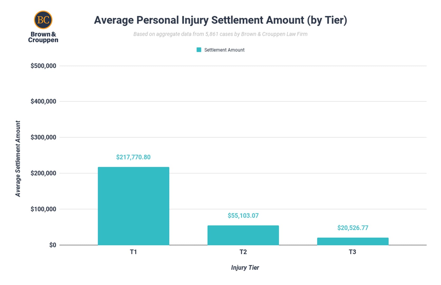Click the teal Settlement Amount legend swatch
This screenshot has height=285, width=441.
[199, 50]
